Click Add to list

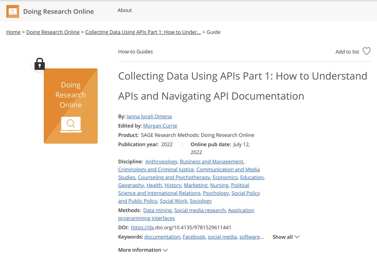(x=347, y=52)
